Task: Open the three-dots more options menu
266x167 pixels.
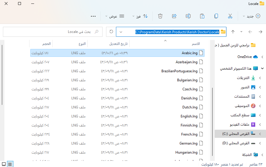Action: tap(93, 16)
